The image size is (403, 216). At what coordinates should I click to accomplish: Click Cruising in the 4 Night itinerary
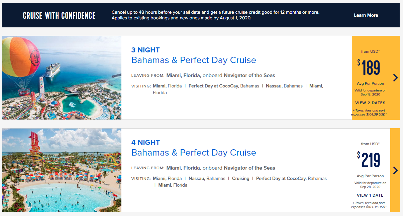pos(241,178)
